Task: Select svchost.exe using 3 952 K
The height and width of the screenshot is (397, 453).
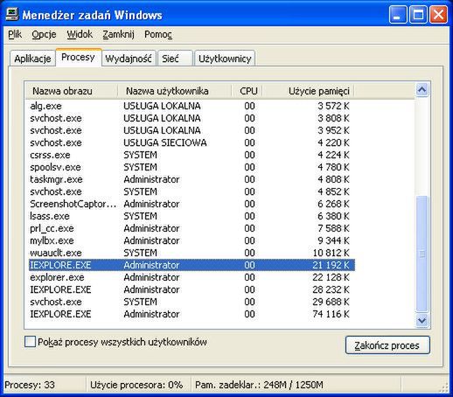Action: coord(192,130)
